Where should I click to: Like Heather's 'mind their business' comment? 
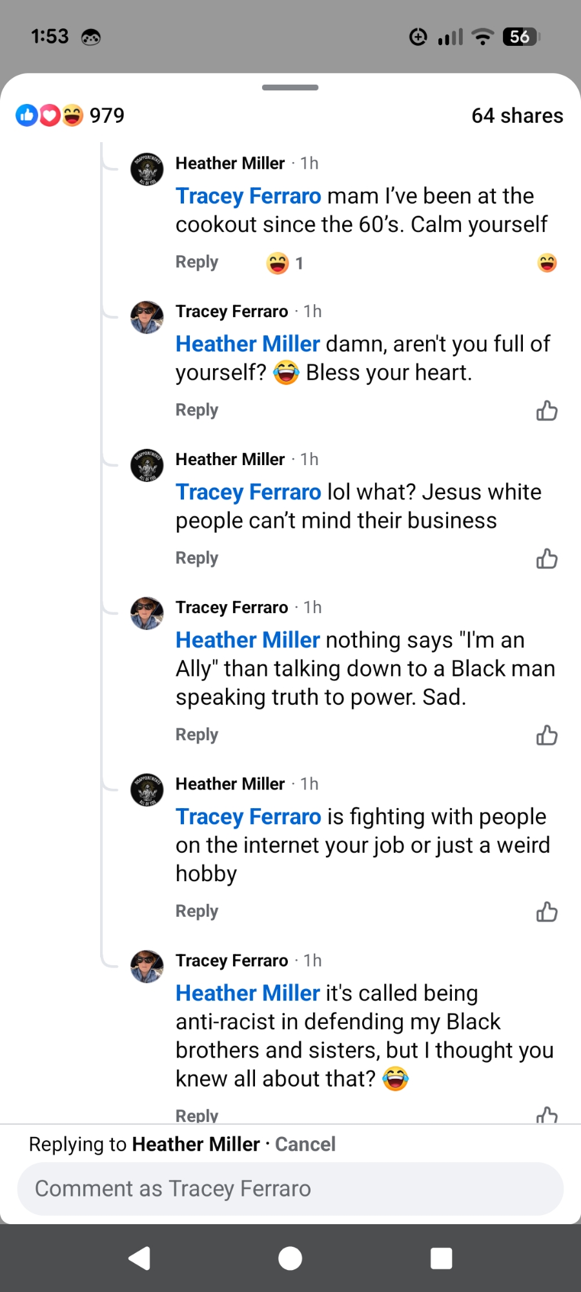(x=547, y=559)
